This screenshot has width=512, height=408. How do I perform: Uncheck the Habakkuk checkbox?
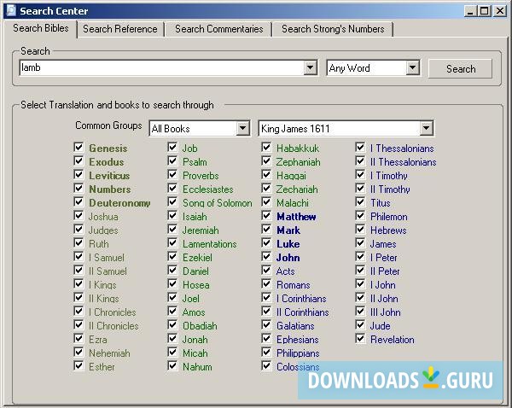[x=266, y=148]
